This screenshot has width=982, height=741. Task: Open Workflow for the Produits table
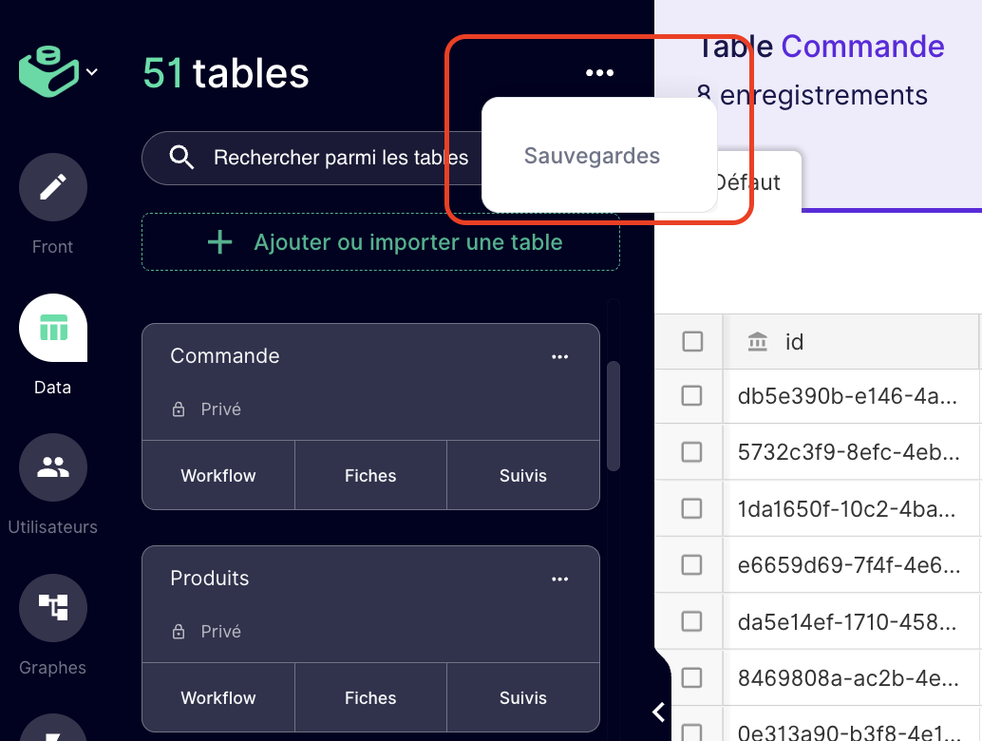point(218,698)
